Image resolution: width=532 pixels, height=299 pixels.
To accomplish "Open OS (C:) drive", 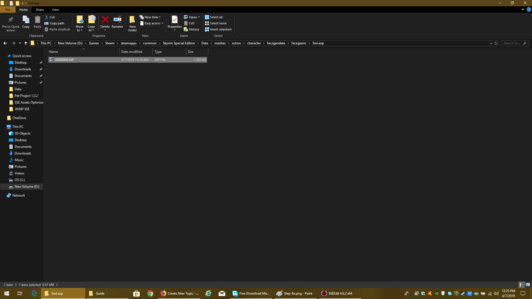I will pyautogui.click(x=19, y=180).
